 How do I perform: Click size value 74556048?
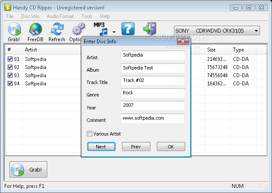(217, 75)
